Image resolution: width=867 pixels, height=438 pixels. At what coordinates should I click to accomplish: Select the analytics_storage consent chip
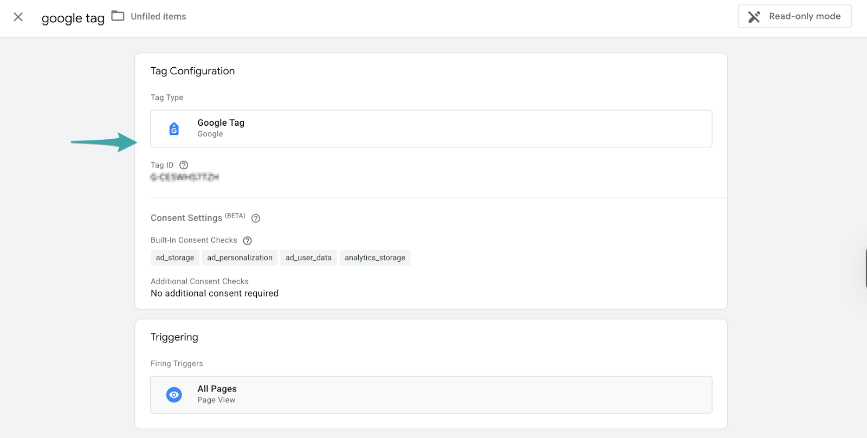374,257
